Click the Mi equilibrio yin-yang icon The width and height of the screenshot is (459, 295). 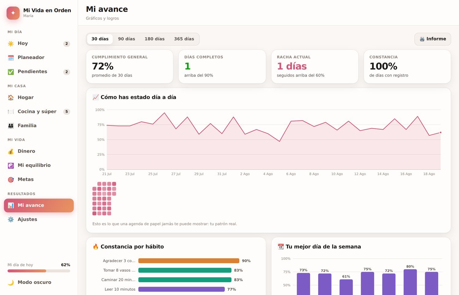pos(11,166)
